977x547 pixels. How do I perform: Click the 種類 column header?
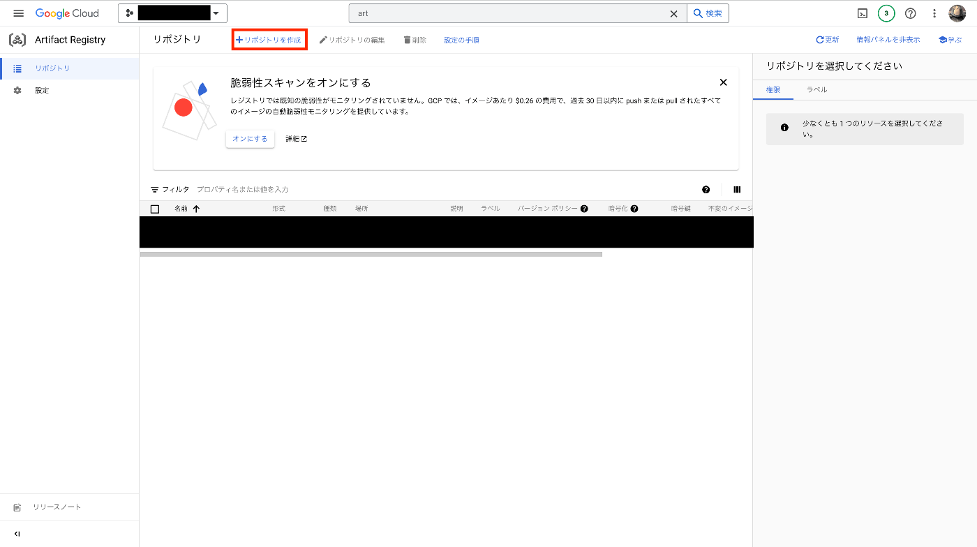pyautogui.click(x=330, y=209)
